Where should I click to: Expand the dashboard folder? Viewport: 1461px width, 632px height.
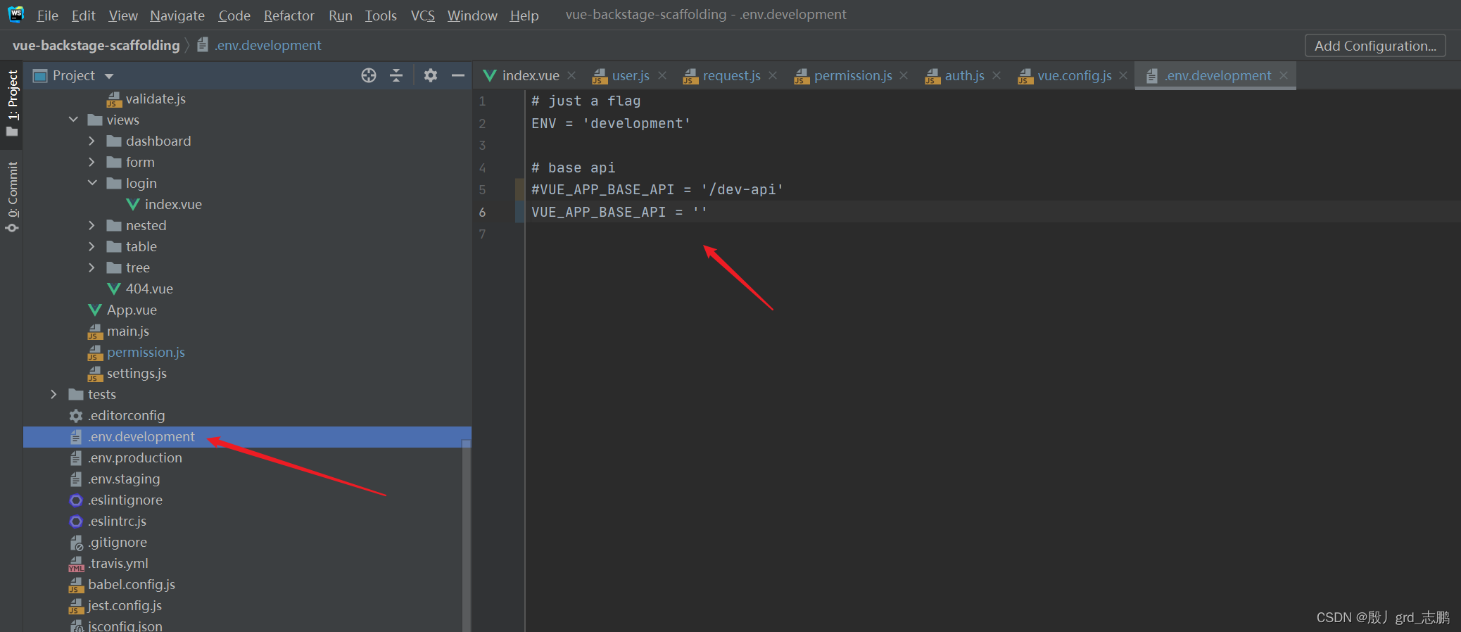click(91, 141)
